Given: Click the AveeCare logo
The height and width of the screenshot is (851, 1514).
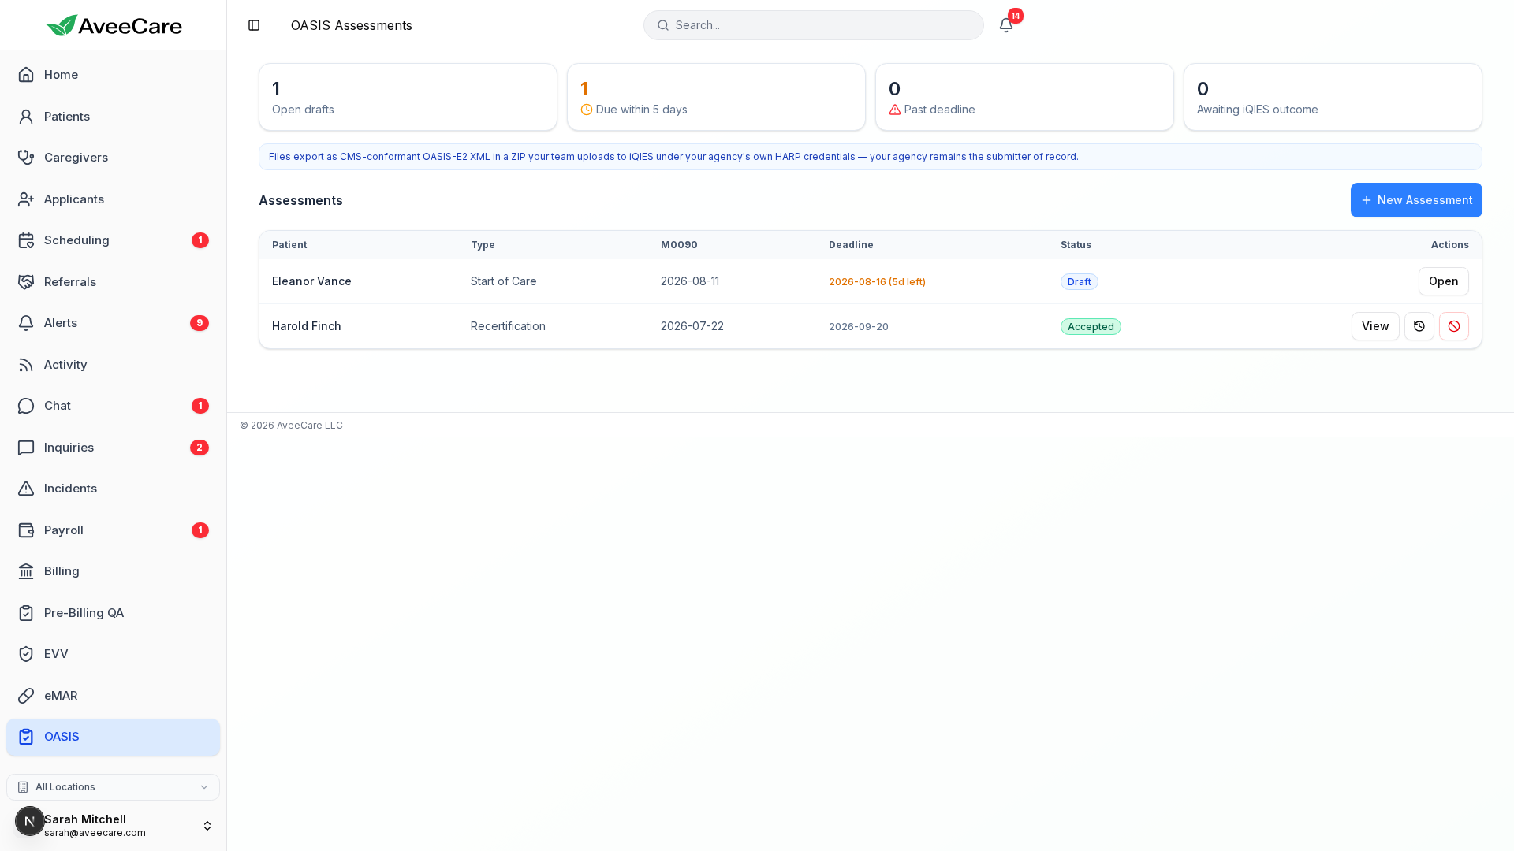Looking at the screenshot, I should pyautogui.click(x=114, y=25).
